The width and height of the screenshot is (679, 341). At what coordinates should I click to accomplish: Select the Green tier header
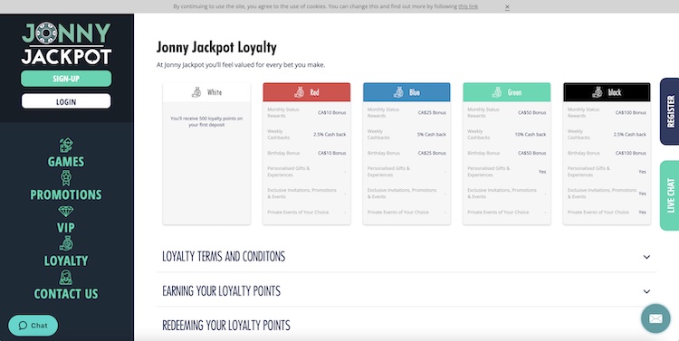(507, 92)
